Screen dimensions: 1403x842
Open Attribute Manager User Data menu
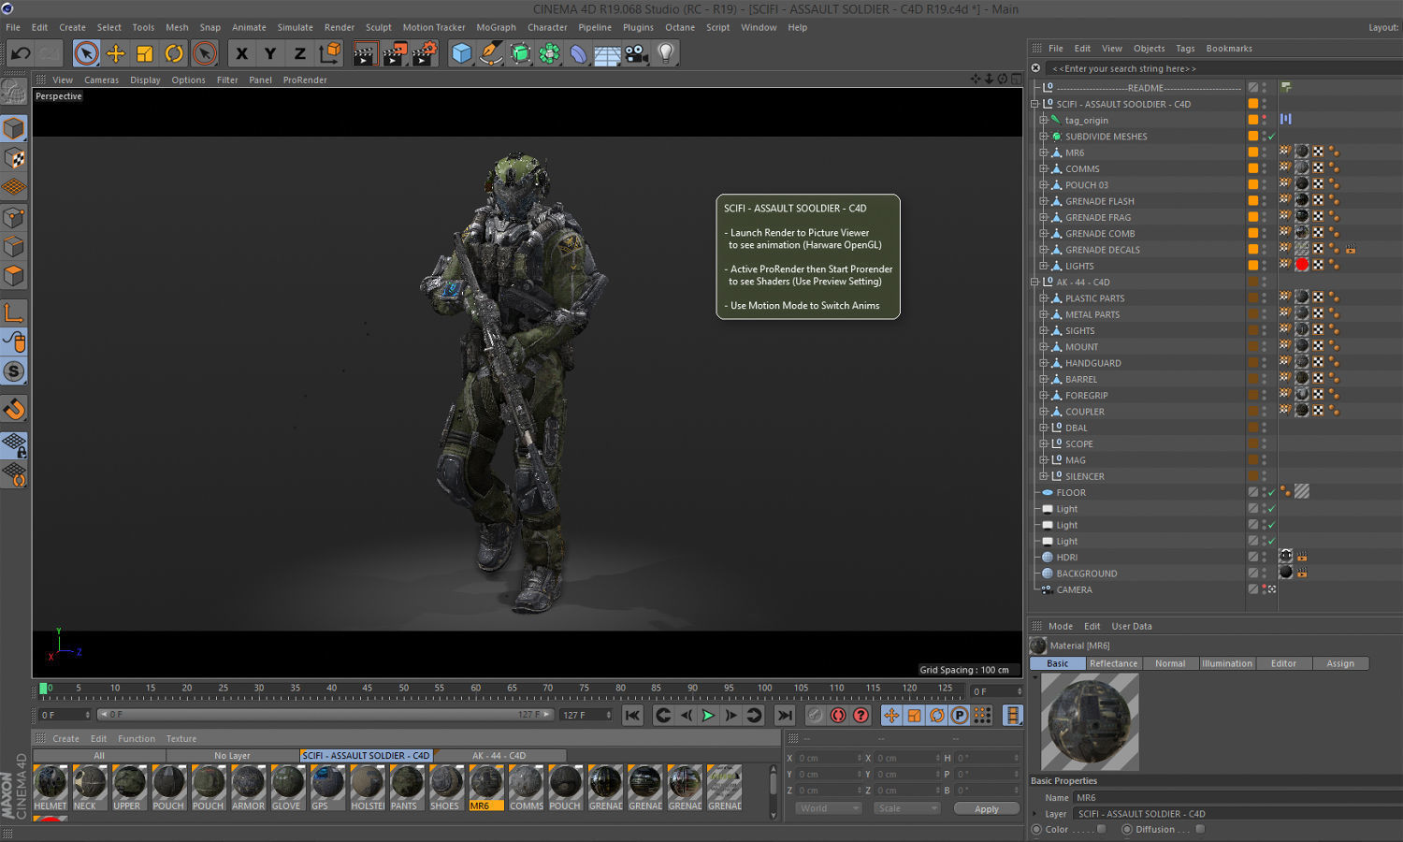[x=1132, y=626]
